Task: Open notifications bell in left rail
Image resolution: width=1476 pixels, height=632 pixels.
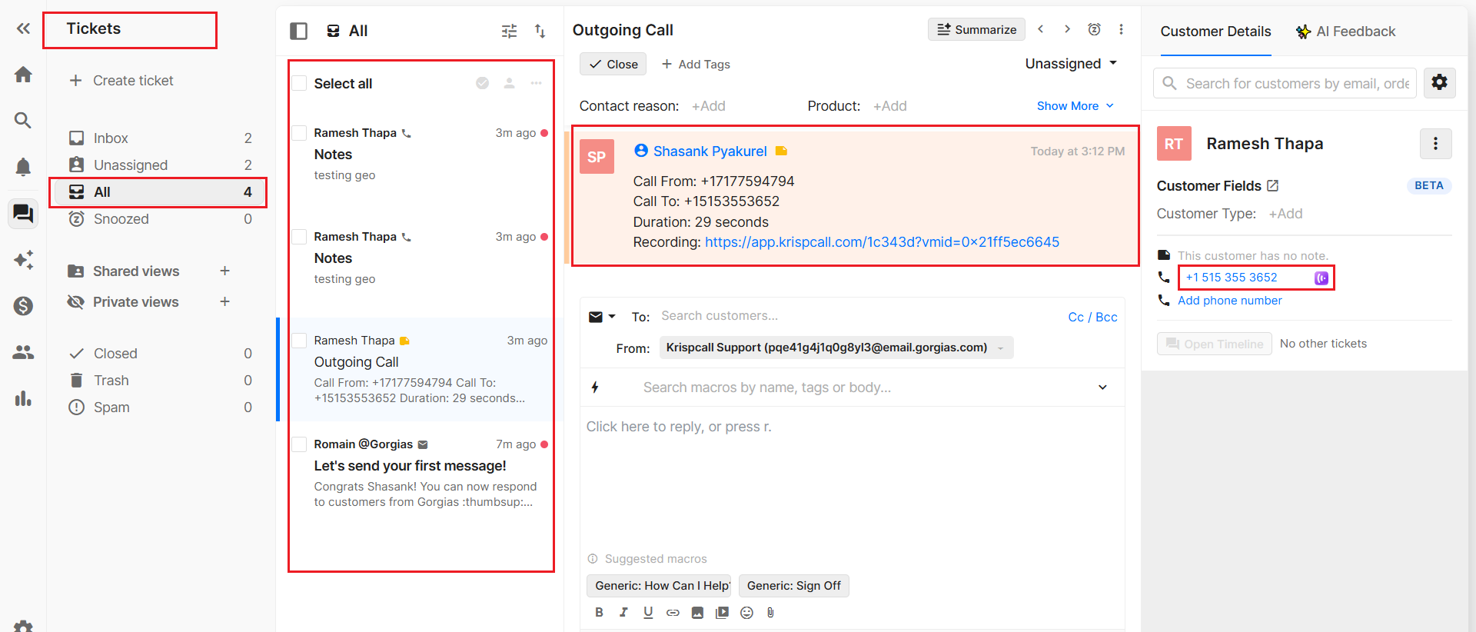Action: (x=23, y=167)
